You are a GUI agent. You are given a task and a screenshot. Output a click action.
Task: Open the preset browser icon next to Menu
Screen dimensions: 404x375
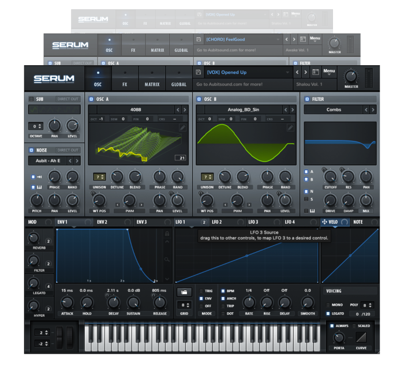[316, 72]
